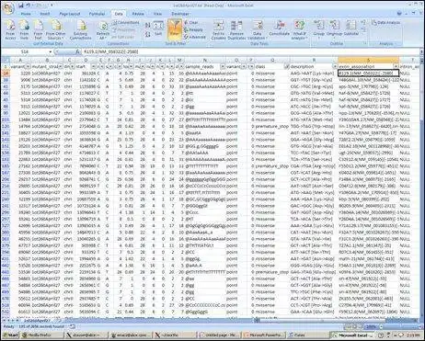Screen dimensions: 425x341
Task: Click Reapply filter button
Action: click(x=194, y=29)
